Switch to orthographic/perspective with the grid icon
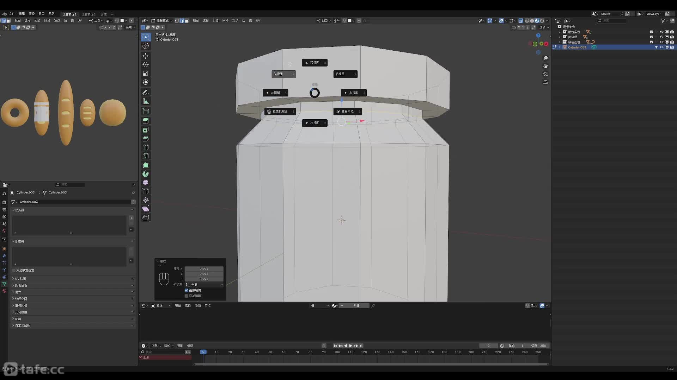677x380 pixels. click(545, 82)
